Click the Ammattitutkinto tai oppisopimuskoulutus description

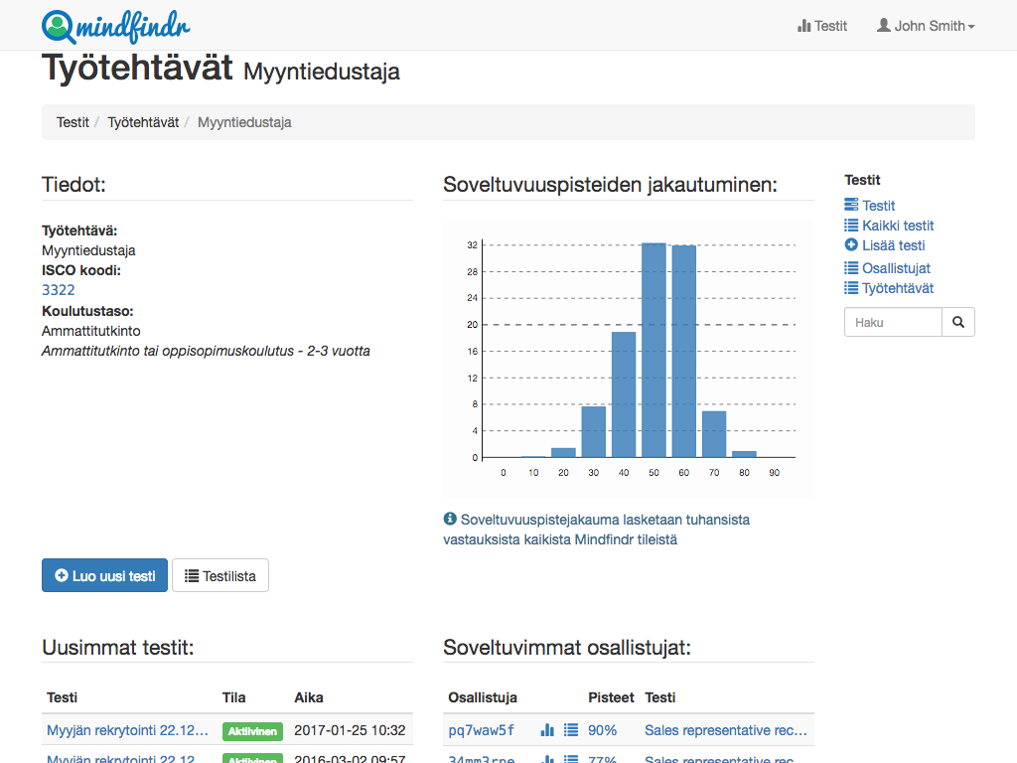[x=207, y=351]
